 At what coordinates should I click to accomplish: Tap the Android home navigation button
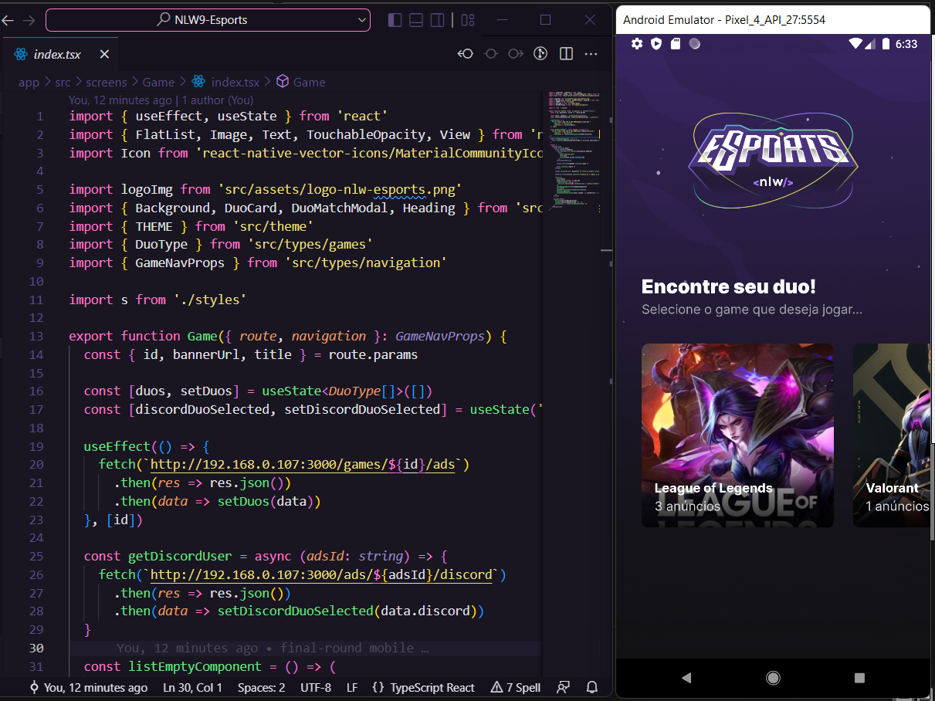(773, 678)
